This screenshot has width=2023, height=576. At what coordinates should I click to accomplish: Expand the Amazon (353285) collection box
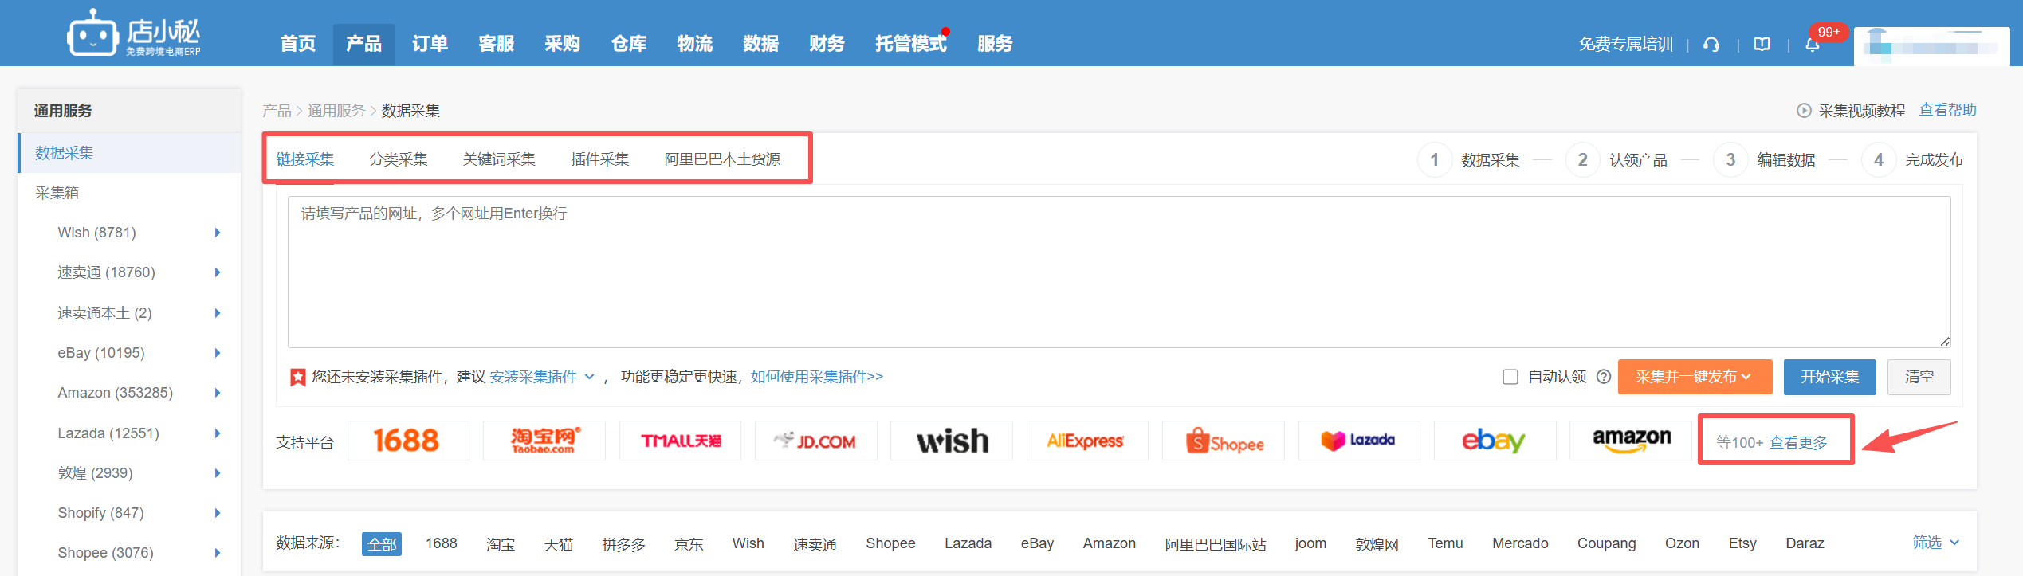tap(218, 393)
